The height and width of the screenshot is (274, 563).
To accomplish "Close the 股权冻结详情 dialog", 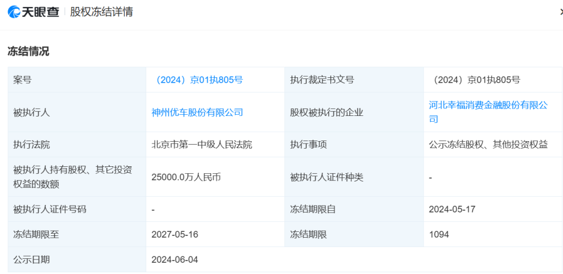I will click(x=561, y=12).
